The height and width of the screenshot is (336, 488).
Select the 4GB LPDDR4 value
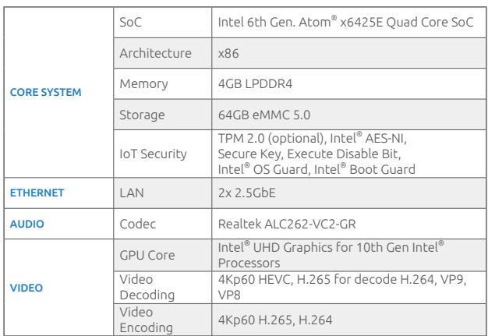tap(255, 84)
